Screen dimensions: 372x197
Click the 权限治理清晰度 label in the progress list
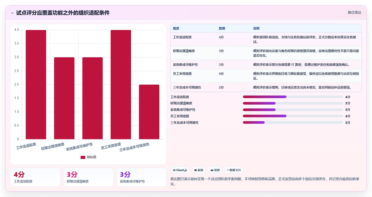[181, 103]
